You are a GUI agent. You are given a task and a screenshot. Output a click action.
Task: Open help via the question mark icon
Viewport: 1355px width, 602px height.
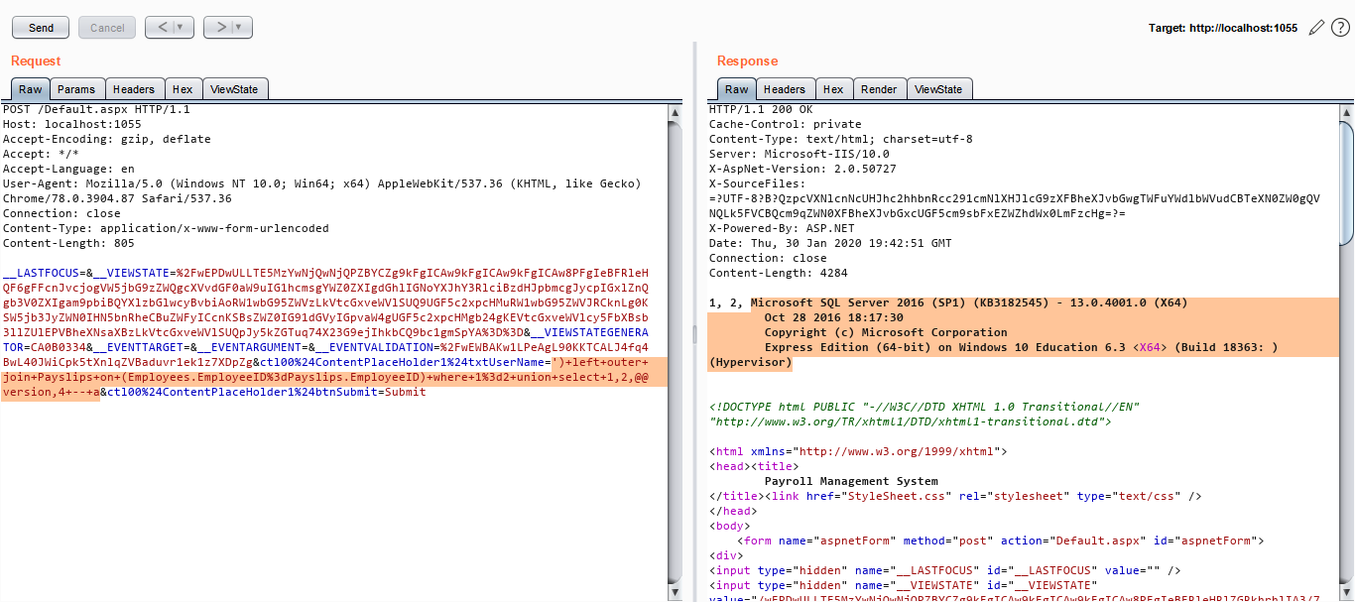coord(1340,28)
